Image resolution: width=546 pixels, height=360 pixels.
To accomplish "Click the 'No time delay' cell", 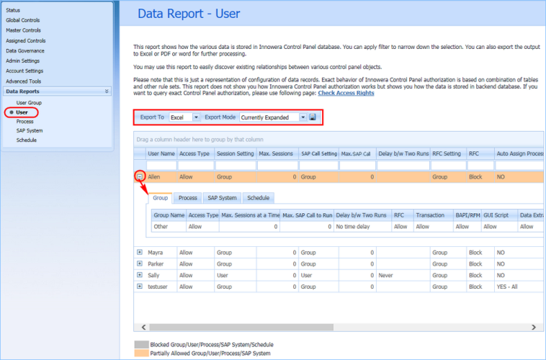I will coord(362,227).
